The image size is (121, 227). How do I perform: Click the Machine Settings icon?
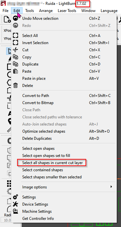point(15,211)
